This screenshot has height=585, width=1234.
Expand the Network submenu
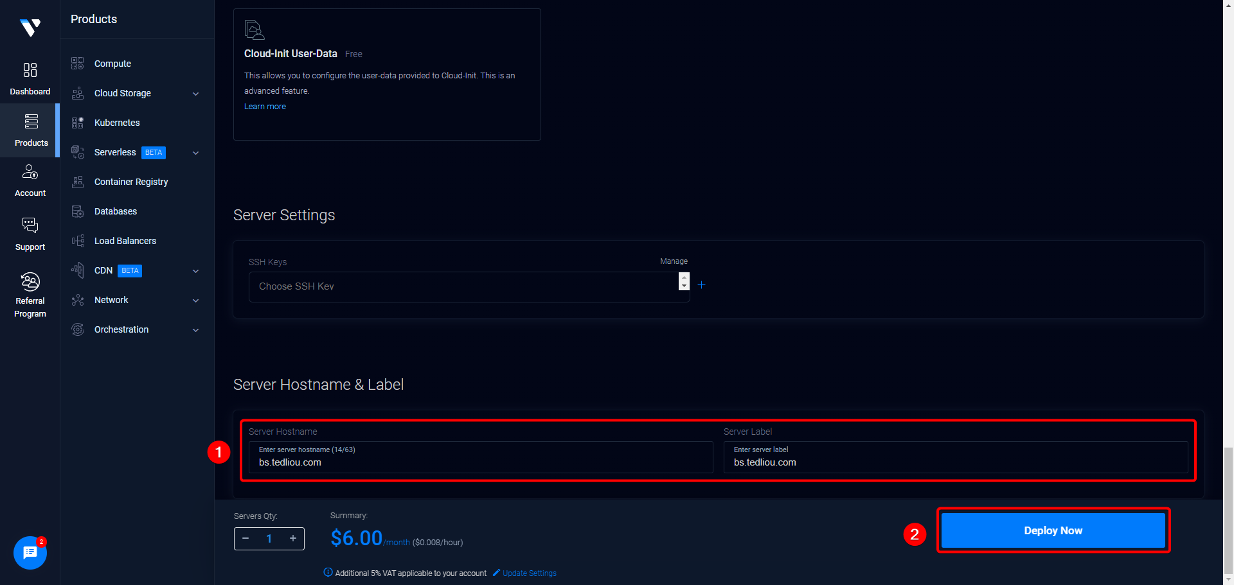[196, 301]
